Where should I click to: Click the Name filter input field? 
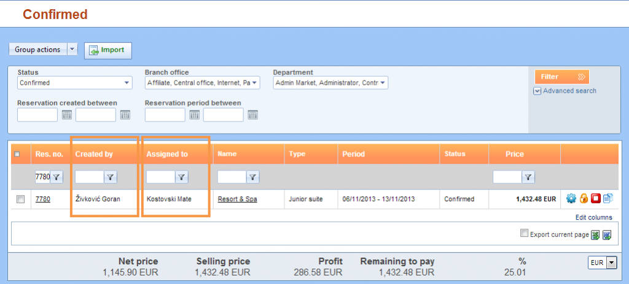232,177
